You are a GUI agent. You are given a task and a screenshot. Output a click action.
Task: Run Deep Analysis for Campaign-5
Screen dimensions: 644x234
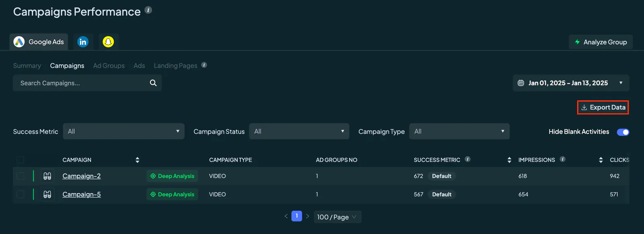pos(172,195)
